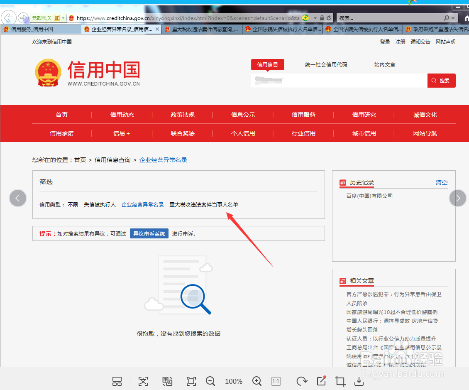Open the 信用服务 navigation menu
This screenshot has width=469, height=390.
[x=304, y=115]
